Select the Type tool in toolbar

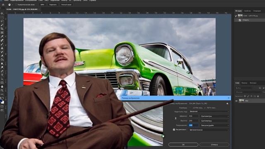coord(2,75)
